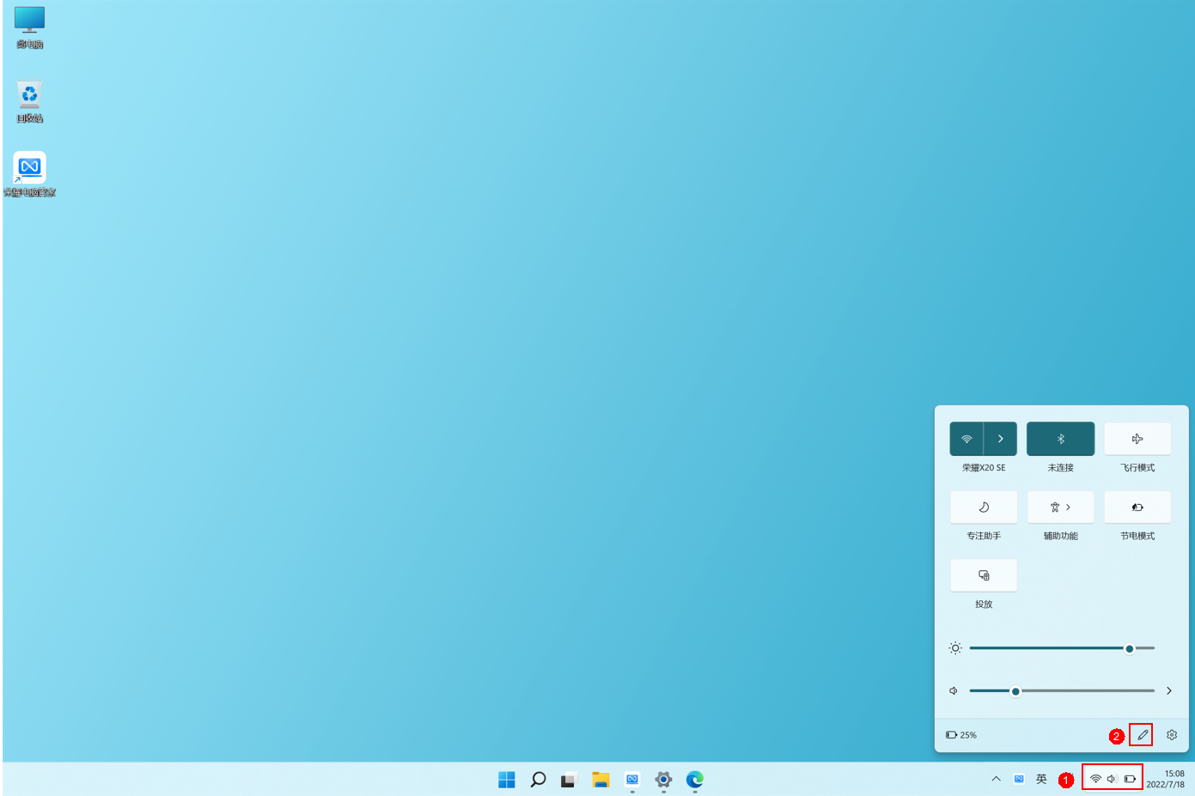Open the Windows Start menu

[507, 780]
